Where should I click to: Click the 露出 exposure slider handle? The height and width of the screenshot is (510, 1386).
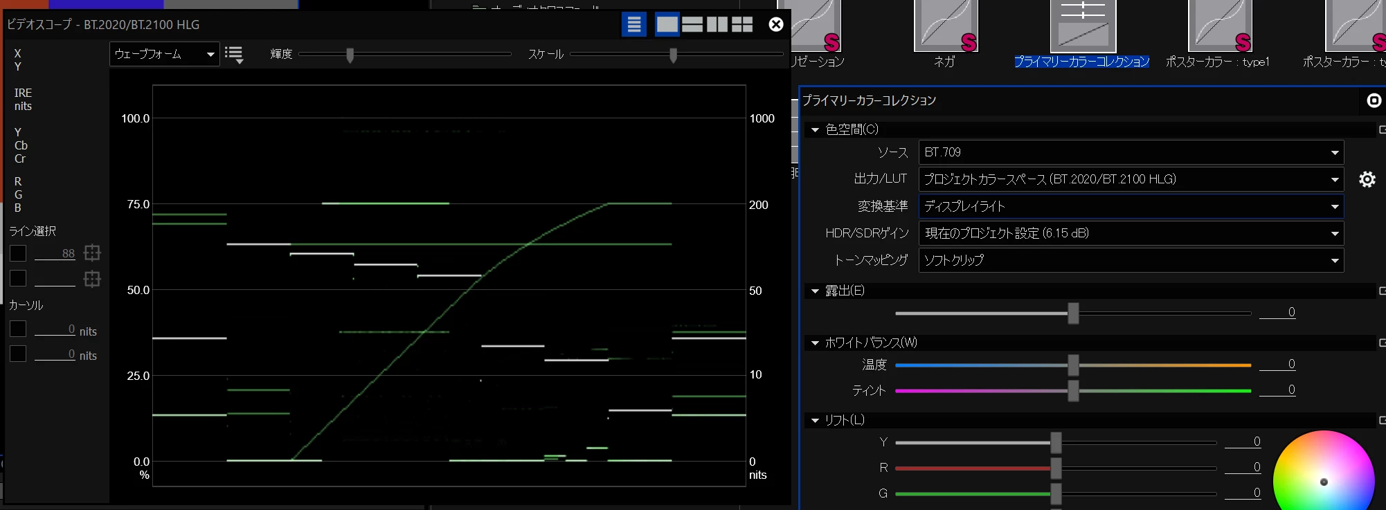[x=1073, y=313]
